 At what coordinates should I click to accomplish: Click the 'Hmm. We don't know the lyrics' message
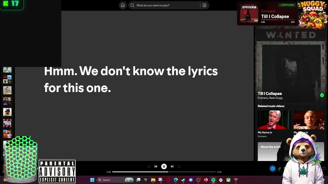[x=131, y=79]
